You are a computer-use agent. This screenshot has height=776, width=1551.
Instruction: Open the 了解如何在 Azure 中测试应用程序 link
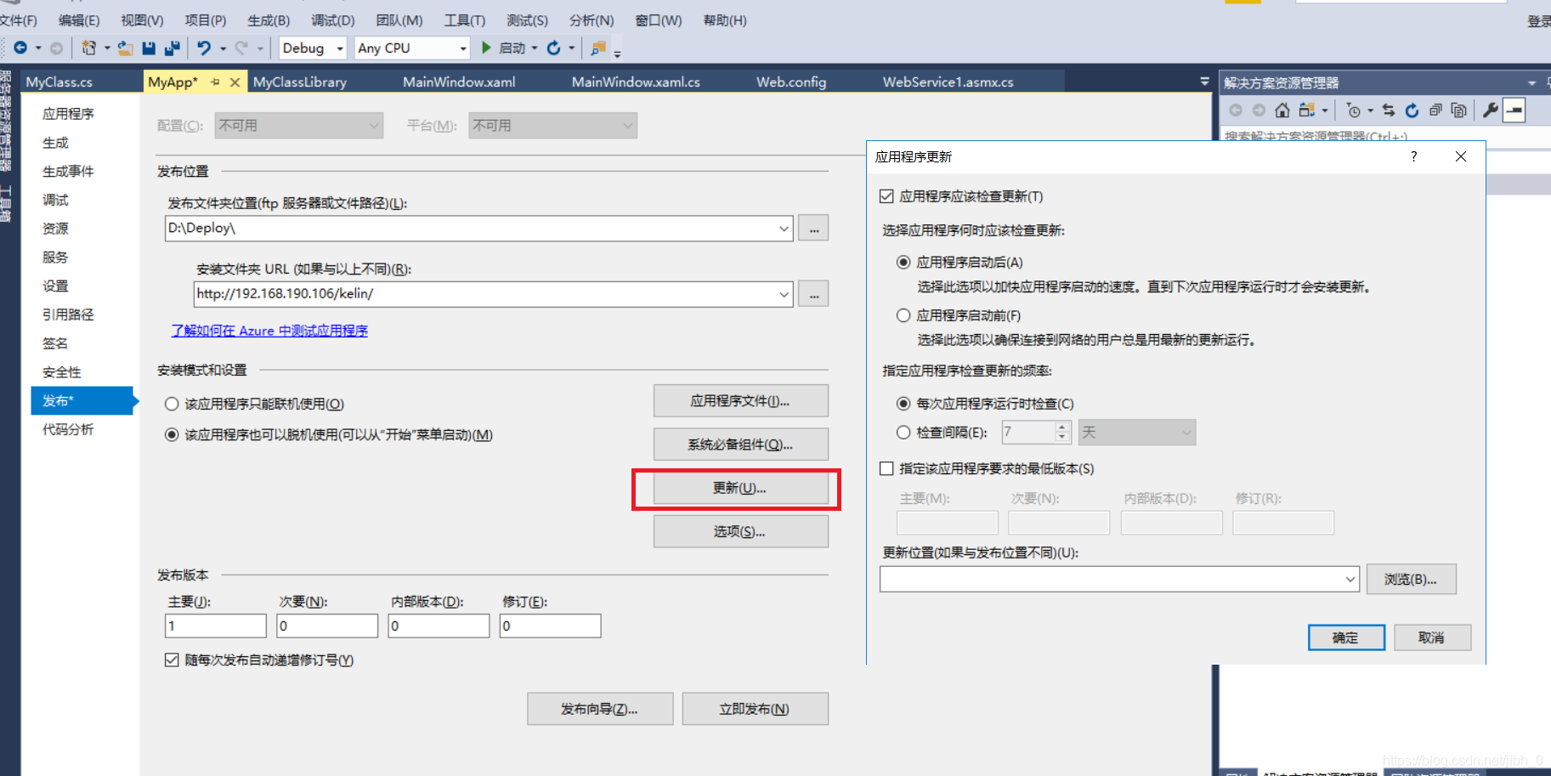269,331
